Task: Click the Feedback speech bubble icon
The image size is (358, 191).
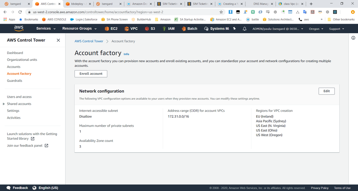Action: click(x=9, y=188)
